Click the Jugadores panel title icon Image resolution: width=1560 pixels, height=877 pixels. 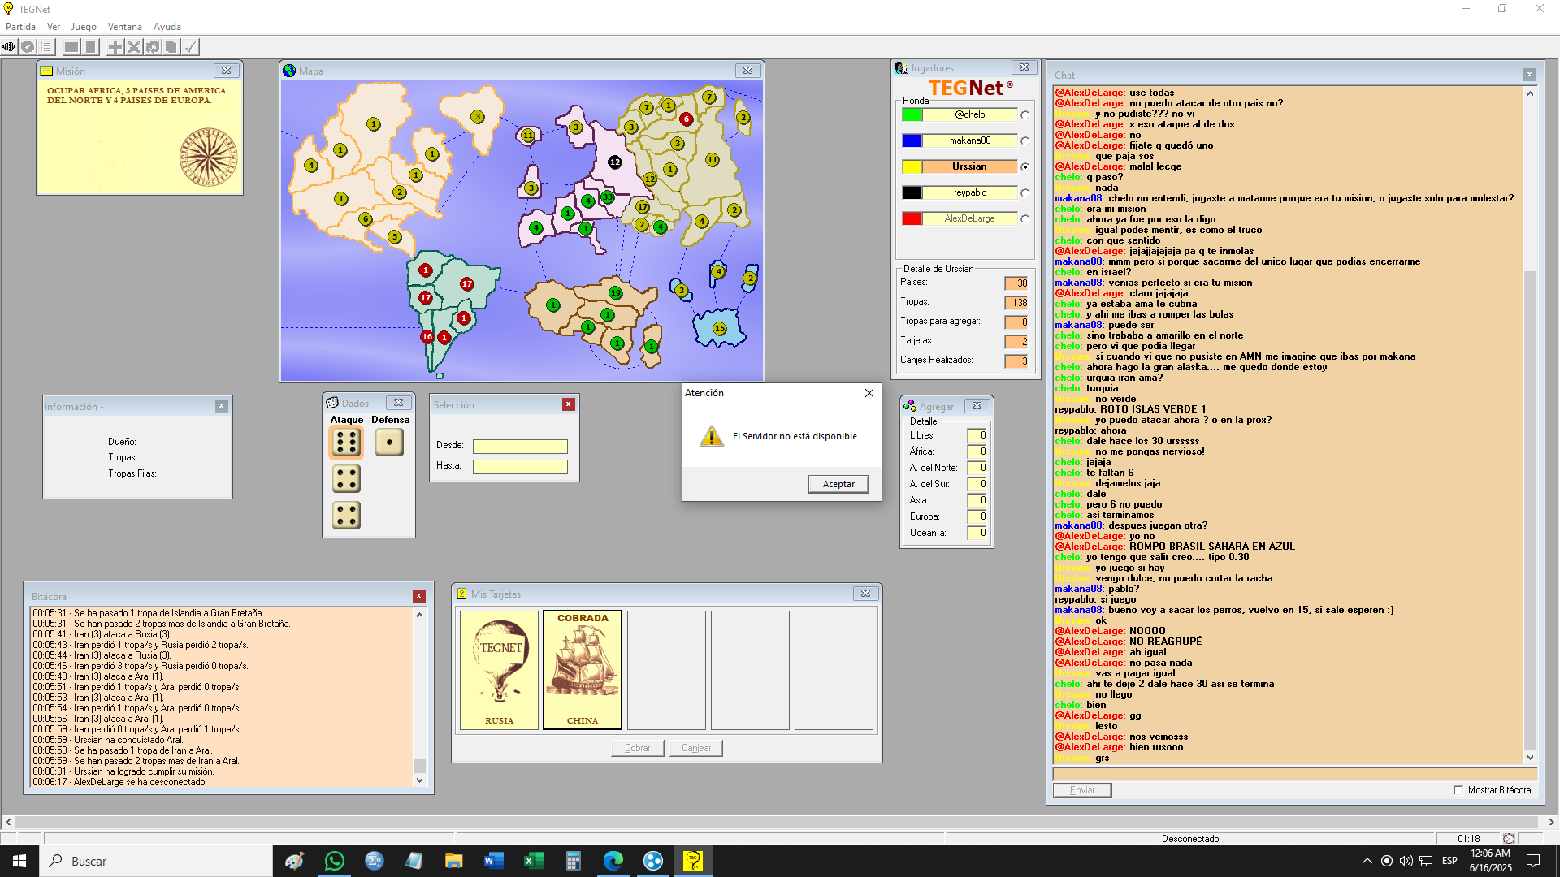click(x=900, y=68)
